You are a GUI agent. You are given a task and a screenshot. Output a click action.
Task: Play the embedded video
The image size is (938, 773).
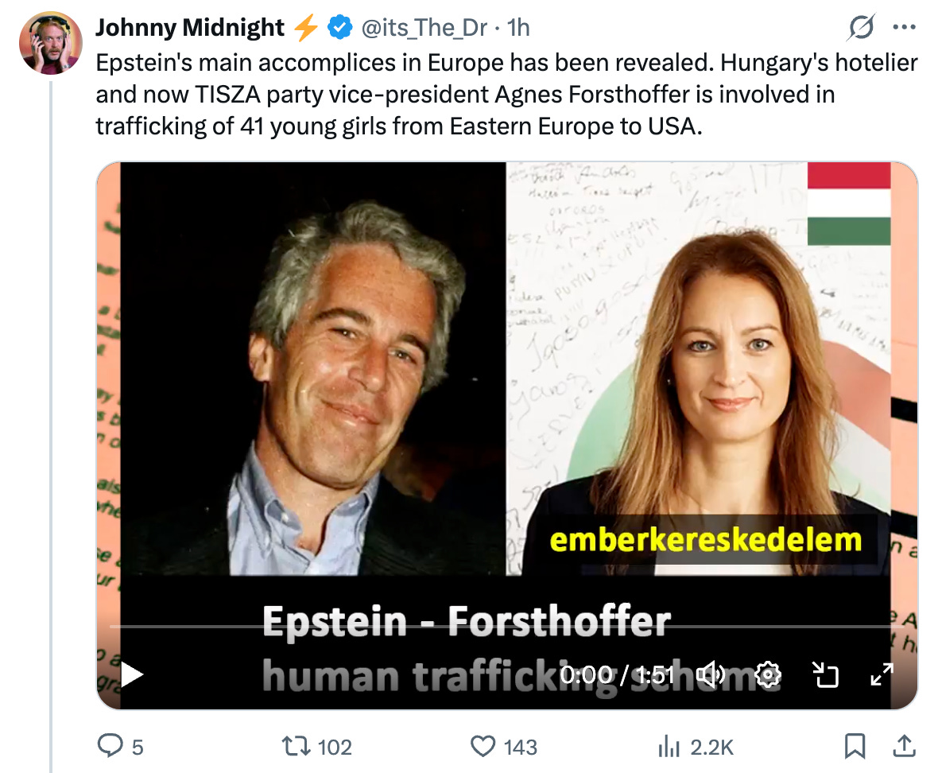pos(132,675)
